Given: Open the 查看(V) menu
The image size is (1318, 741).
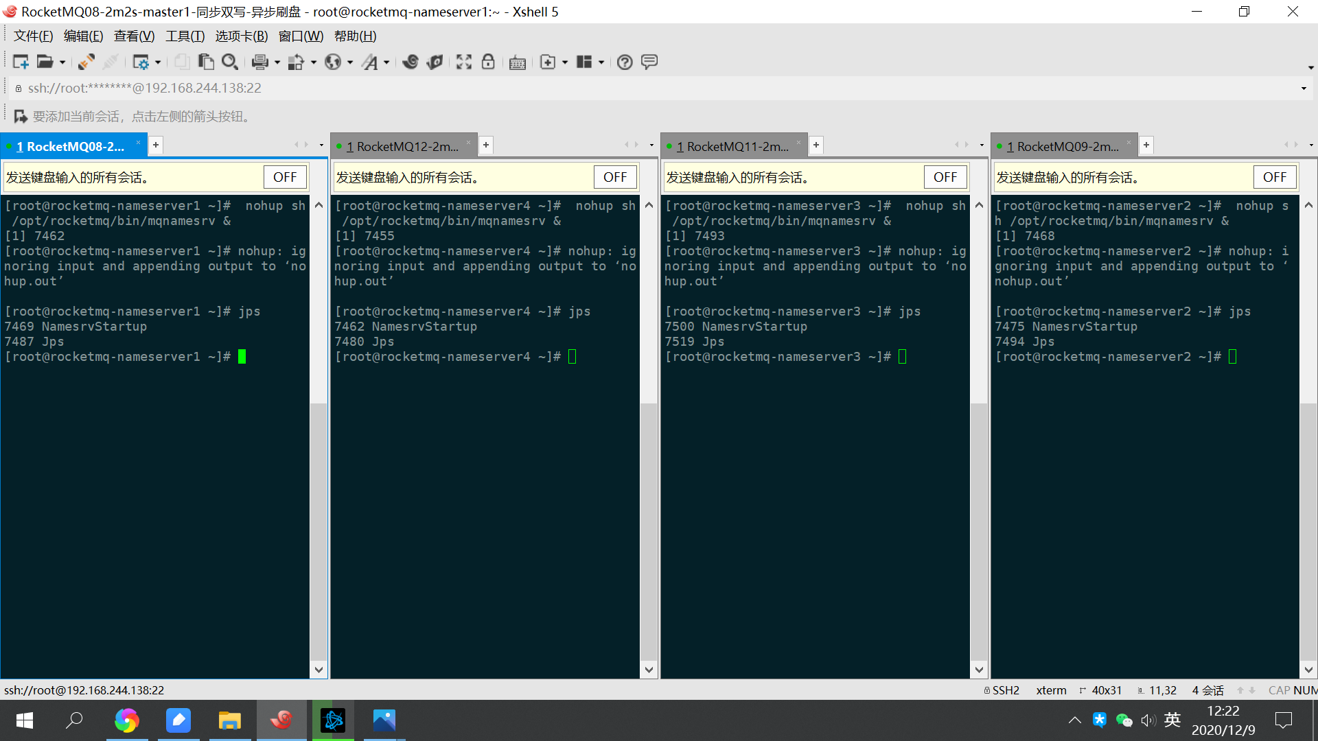Looking at the screenshot, I should (134, 36).
